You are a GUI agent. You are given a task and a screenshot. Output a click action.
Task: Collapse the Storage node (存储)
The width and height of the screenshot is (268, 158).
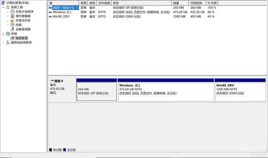[3, 34]
